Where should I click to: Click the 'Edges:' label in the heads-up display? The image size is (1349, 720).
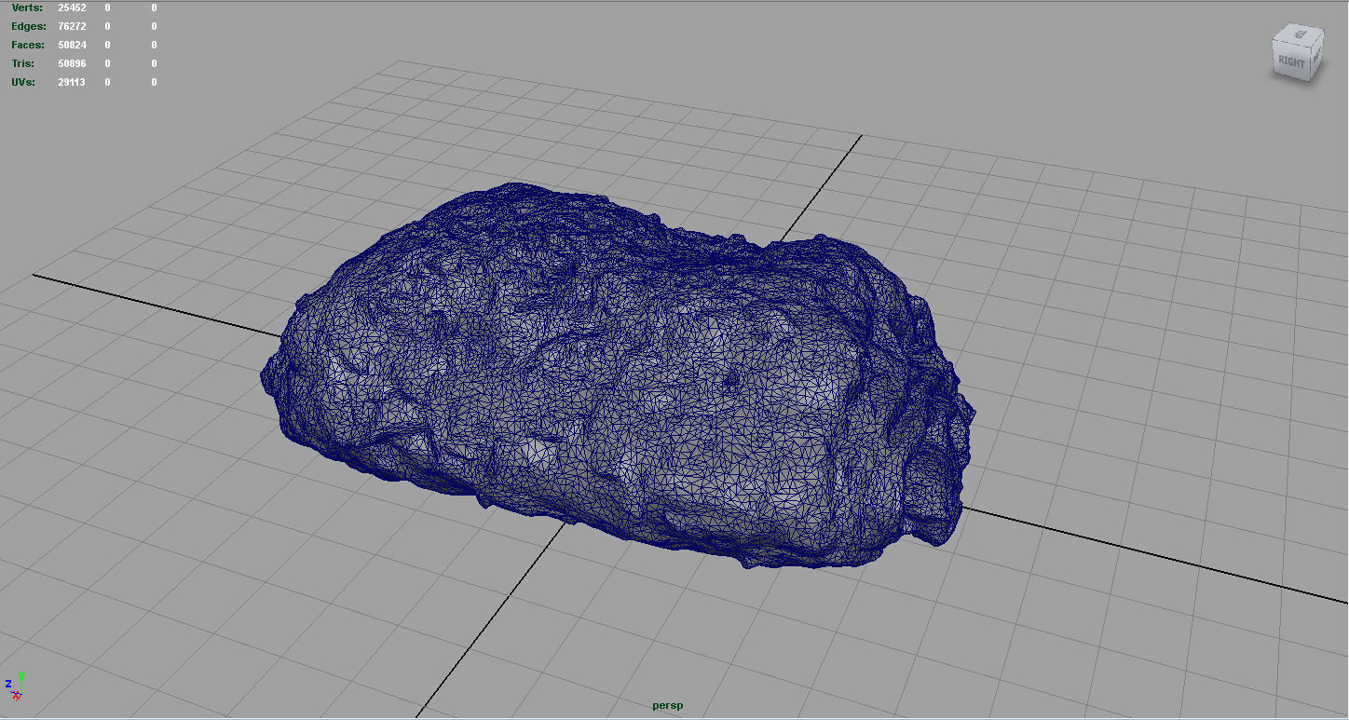(29, 26)
